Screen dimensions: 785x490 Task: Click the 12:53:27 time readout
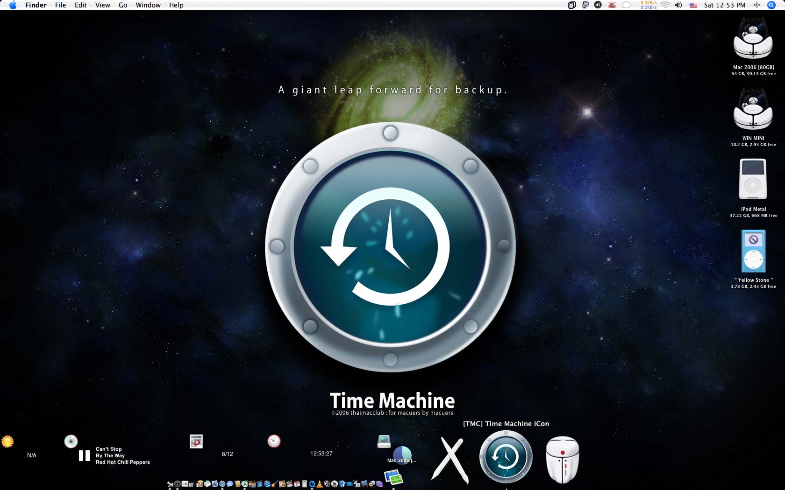pyautogui.click(x=321, y=454)
